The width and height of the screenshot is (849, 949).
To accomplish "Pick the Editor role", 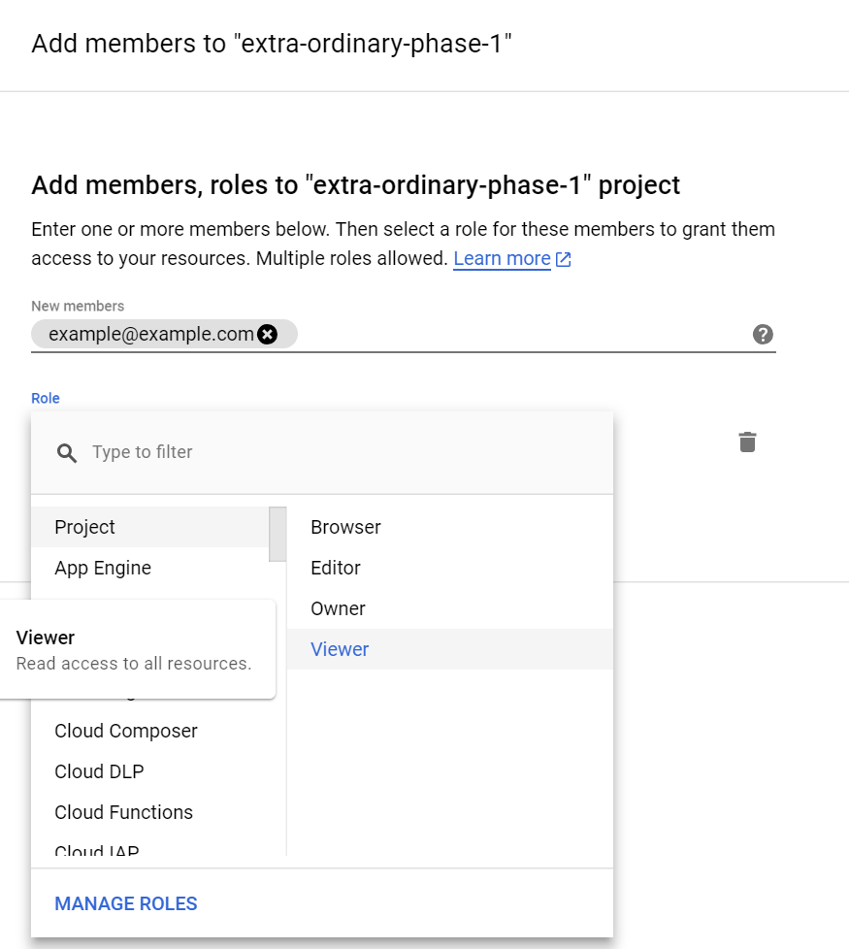I will [x=336, y=568].
